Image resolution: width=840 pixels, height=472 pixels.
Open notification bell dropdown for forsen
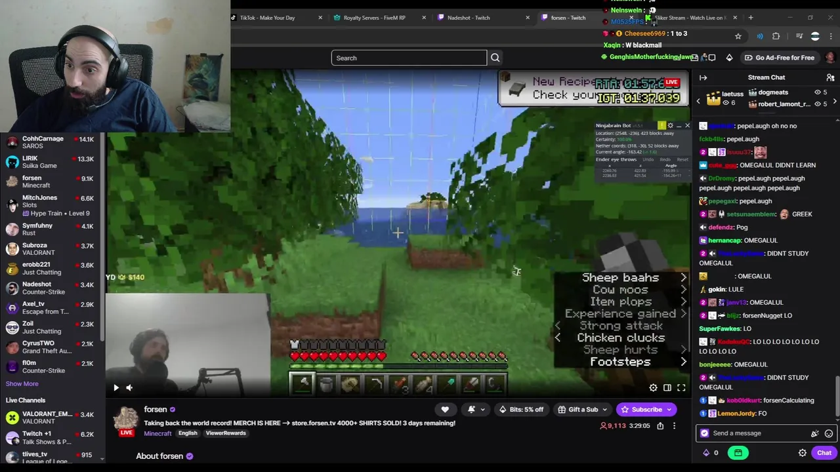[476, 410]
